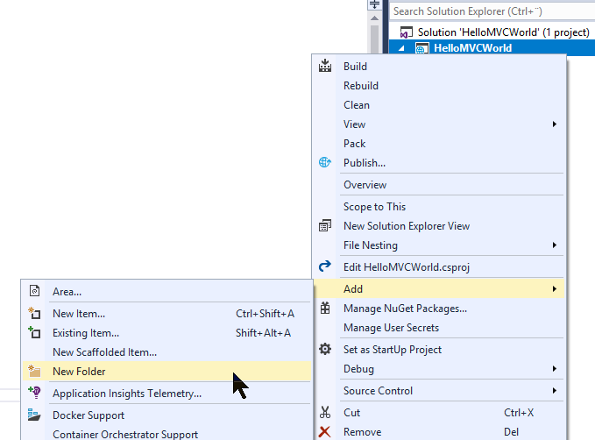Viewport: 595px width, 440px height.
Task: Choose Scope to This
Action: coord(439,207)
